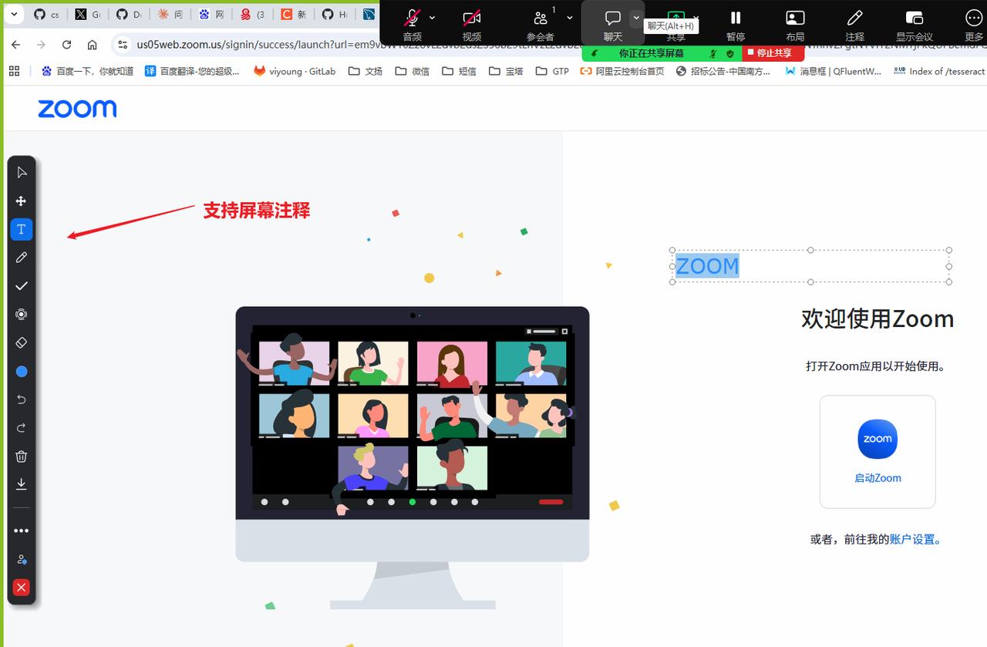
Task: Open Chrome tab search dropdown arrow
Action: [x=13, y=14]
